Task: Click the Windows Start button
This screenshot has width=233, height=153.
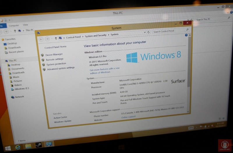Action: pos(8,148)
